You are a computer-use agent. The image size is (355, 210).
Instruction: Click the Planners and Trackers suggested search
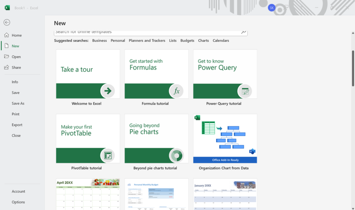[x=147, y=40]
